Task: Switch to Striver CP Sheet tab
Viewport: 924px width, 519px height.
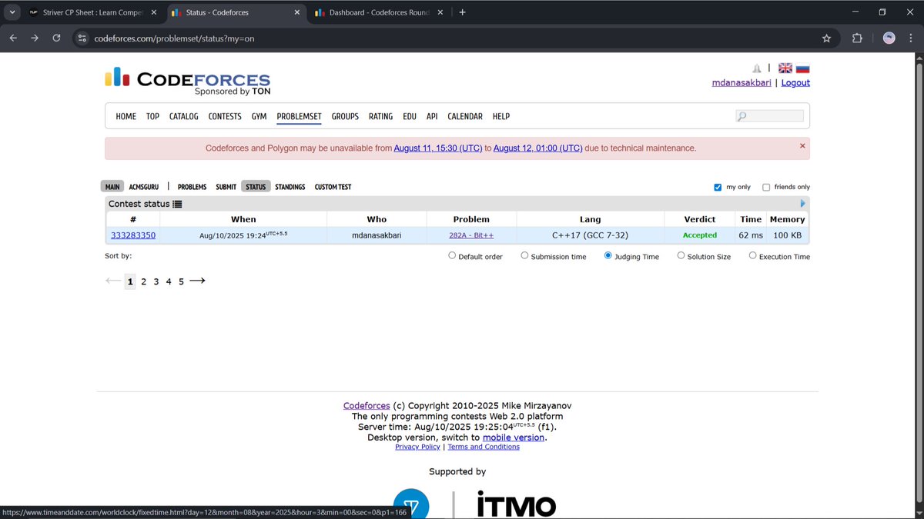Action: [x=92, y=12]
